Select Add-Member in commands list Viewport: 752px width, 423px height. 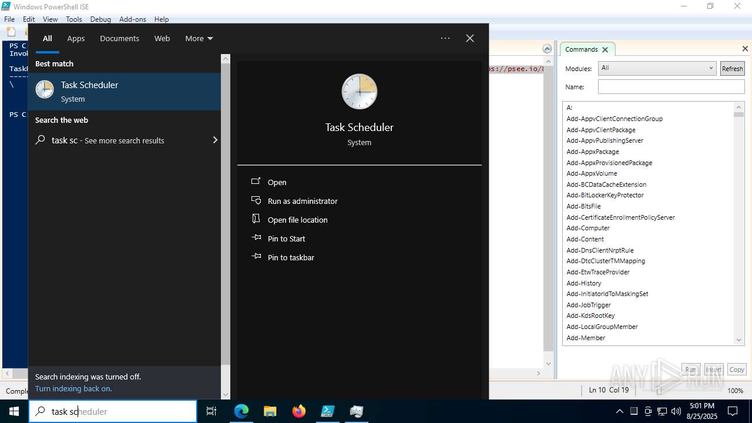tap(586, 338)
